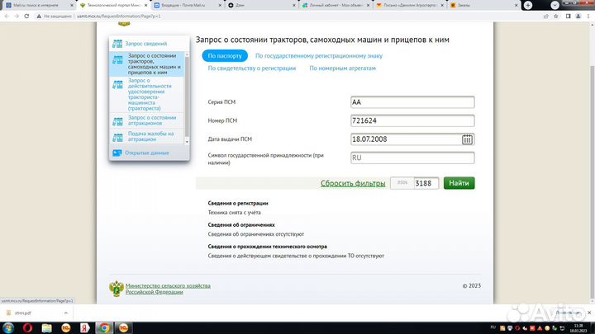Click the icon beside 'Запрос о состоянии аттракционов'
595x334 pixels.
(117, 119)
